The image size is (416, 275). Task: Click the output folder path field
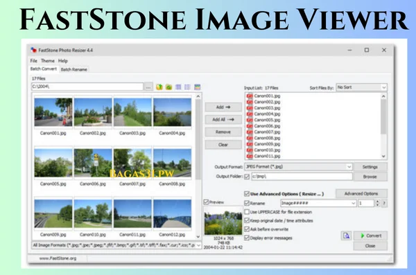(302, 177)
